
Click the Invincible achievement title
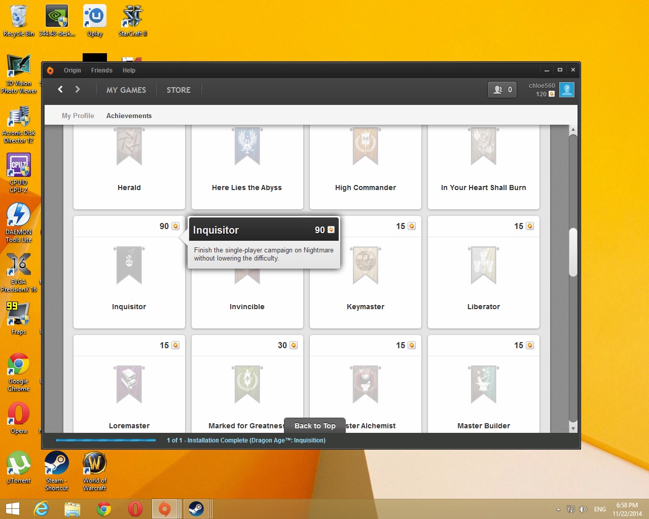[x=247, y=307]
